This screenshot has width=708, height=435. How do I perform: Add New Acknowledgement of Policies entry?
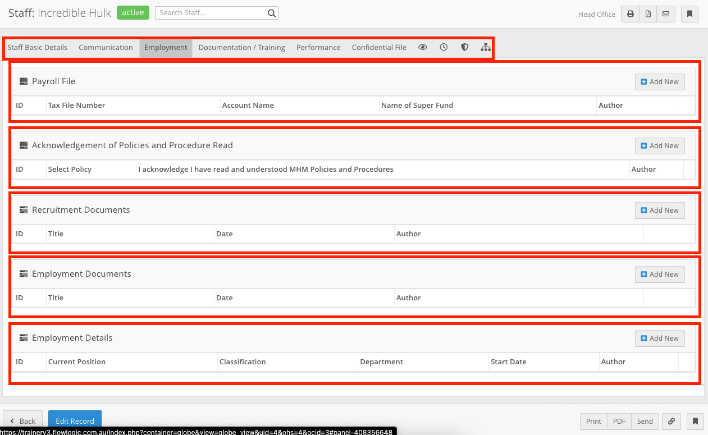pos(660,145)
